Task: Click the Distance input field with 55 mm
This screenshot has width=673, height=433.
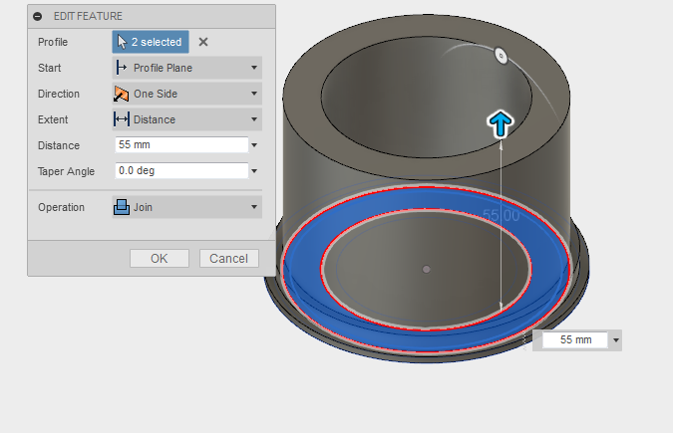Action: tap(181, 145)
